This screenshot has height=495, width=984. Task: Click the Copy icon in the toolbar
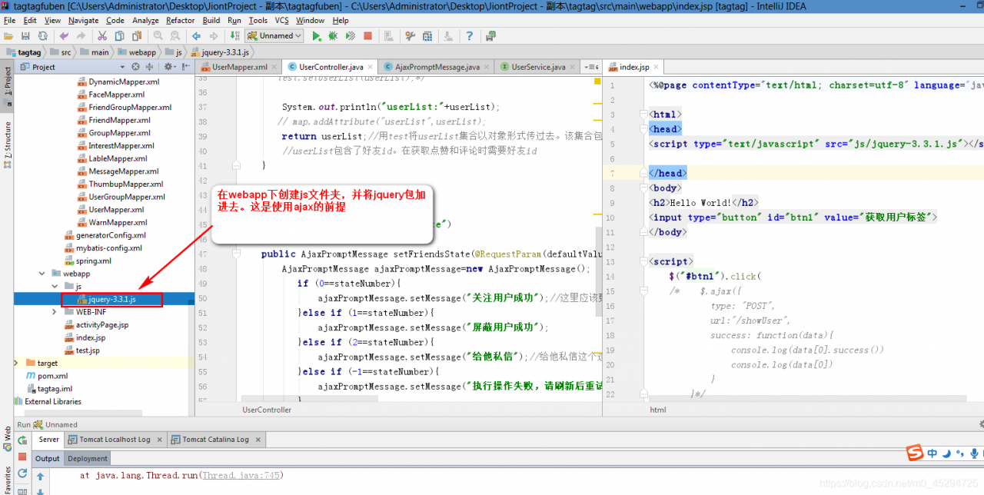click(120, 35)
